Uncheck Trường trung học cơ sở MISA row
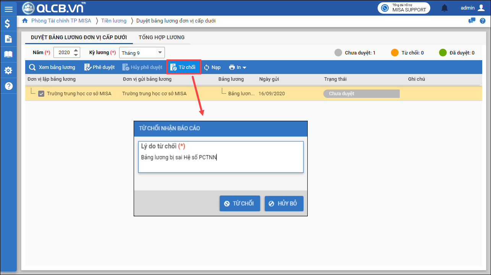 (42, 94)
